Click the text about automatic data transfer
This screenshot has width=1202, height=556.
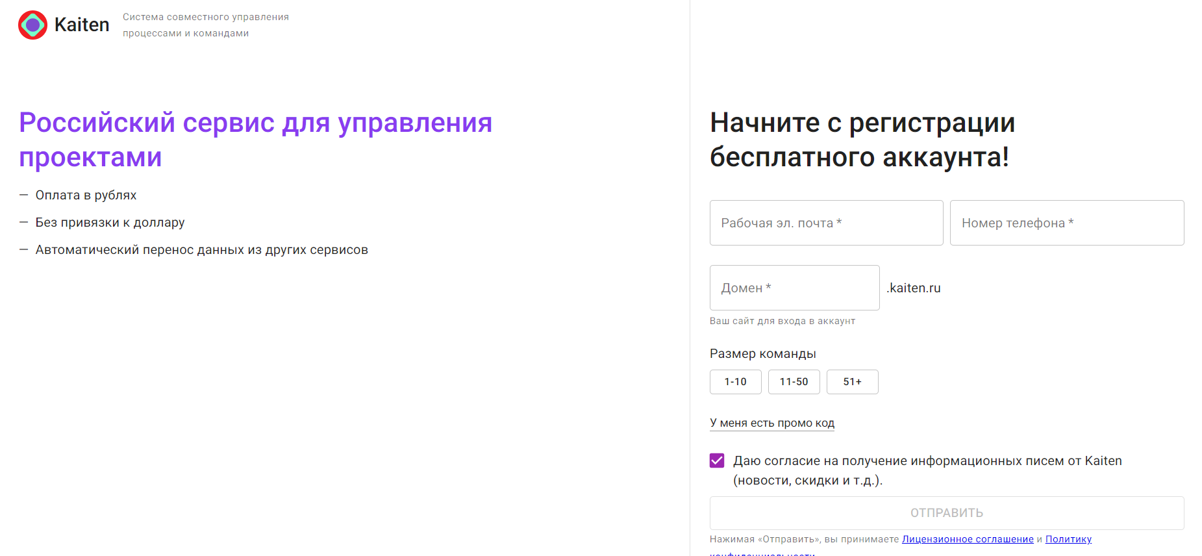click(x=201, y=249)
